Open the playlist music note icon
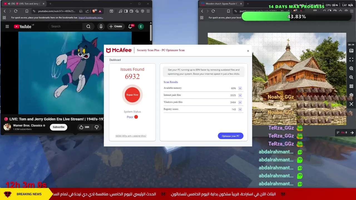The height and width of the screenshot is (200, 356). [x=120, y=11]
